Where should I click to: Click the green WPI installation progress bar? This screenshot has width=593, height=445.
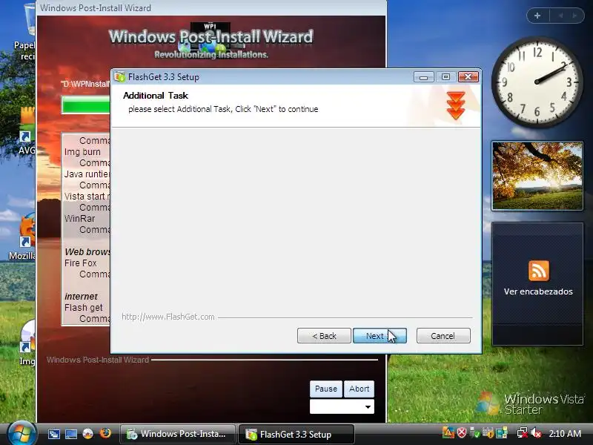tap(86, 105)
